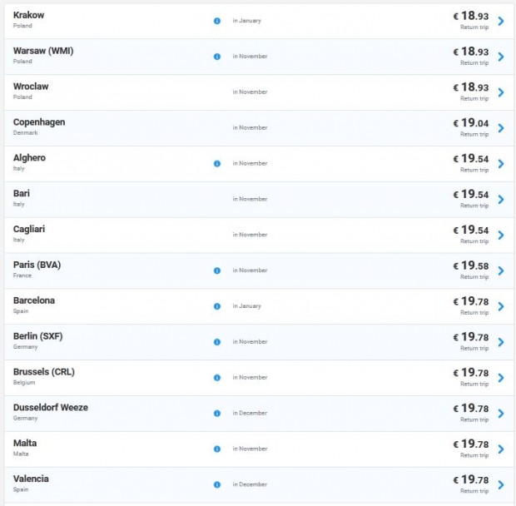Show info for the Alghero flight
This screenshot has width=516, height=506.
click(217, 163)
